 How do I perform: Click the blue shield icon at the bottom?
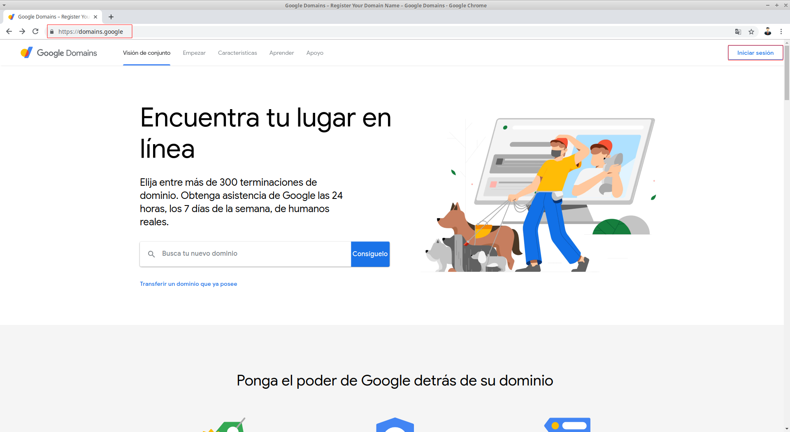(395, 425)
